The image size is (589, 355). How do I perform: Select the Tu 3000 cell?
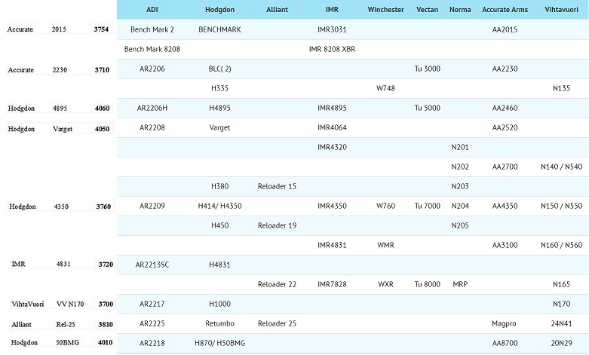click(x=427, y=69)
